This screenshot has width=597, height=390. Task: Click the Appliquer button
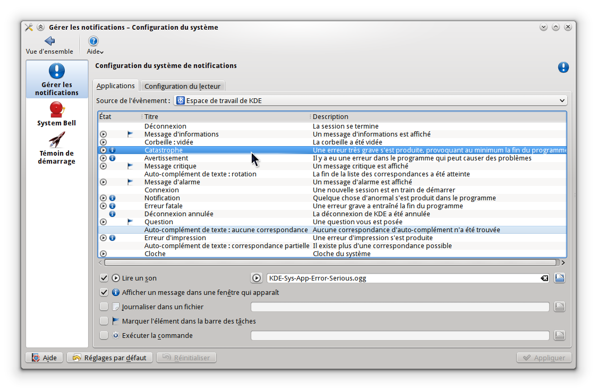click(544, 358)
